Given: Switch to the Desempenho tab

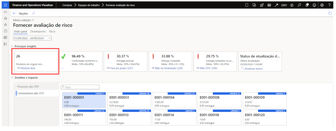Looking at the screenshot, I should pyautogui.click(x=38, y=32).
